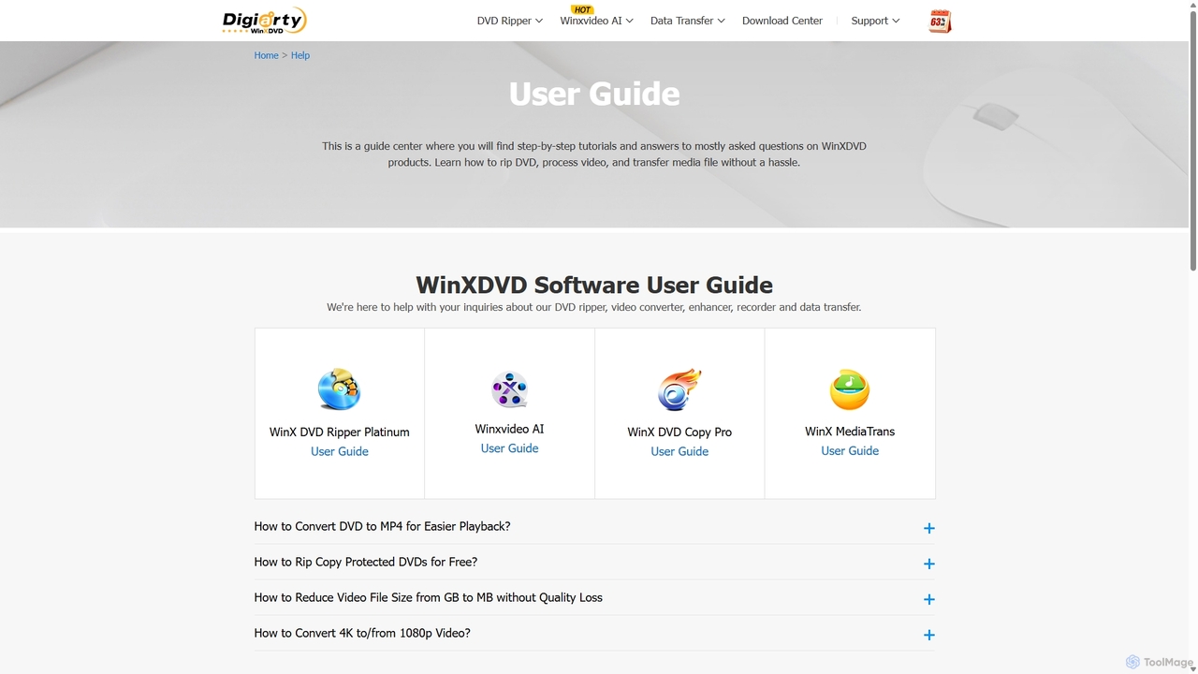The image size is (1198, 674).
Task: Open WinX DVD Copy Pro User Guide link
Action: point(679,451)
